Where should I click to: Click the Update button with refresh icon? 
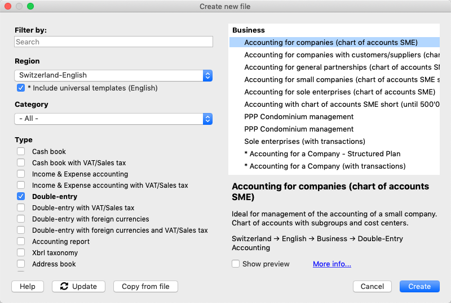point(78,287)
